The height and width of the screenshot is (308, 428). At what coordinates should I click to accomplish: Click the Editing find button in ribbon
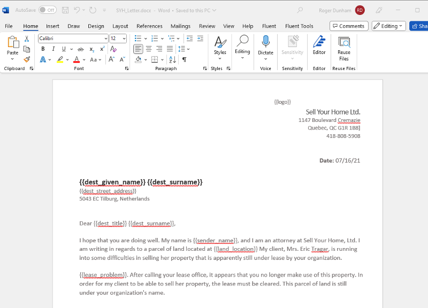coord(242,47)
